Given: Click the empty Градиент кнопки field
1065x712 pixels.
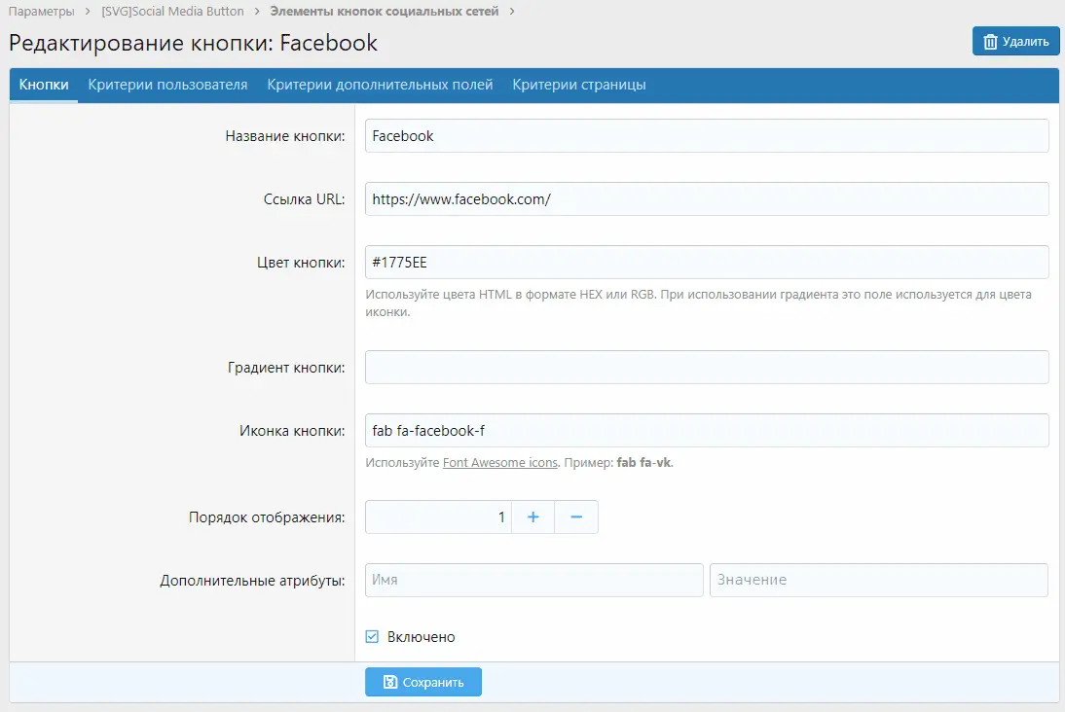Looking at the screenshot, I should [x=707, y=367].
